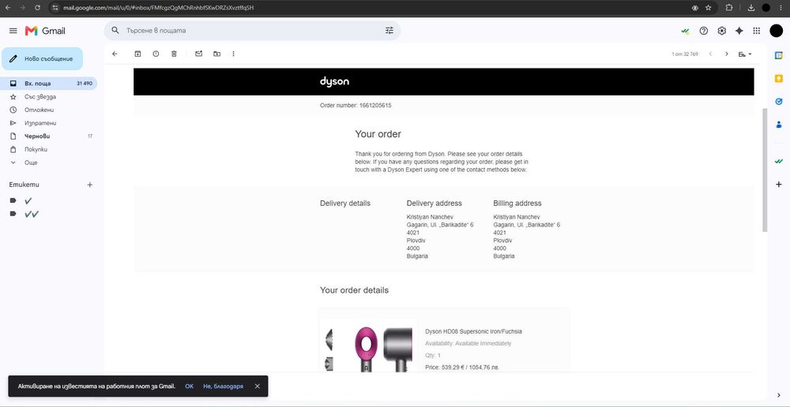Mark email as unread

click(x=198, y=54)
